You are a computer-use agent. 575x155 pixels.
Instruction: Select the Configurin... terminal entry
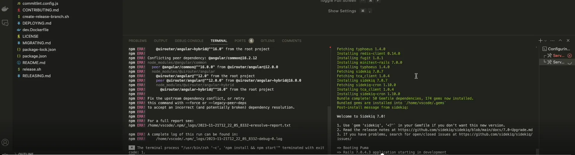pyautogui.click(x=558, y=49)
